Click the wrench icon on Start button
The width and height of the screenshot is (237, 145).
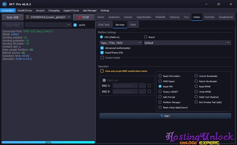click(x=162, y=116)
